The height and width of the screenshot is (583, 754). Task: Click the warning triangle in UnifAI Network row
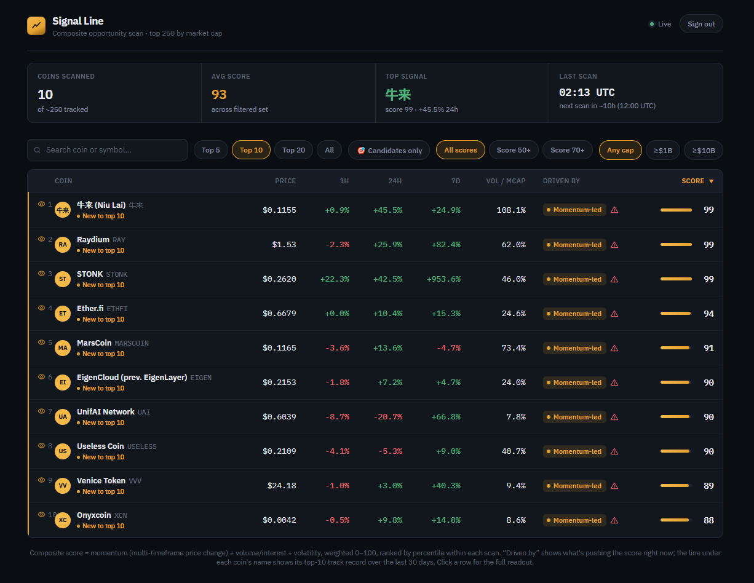(614, 417)
